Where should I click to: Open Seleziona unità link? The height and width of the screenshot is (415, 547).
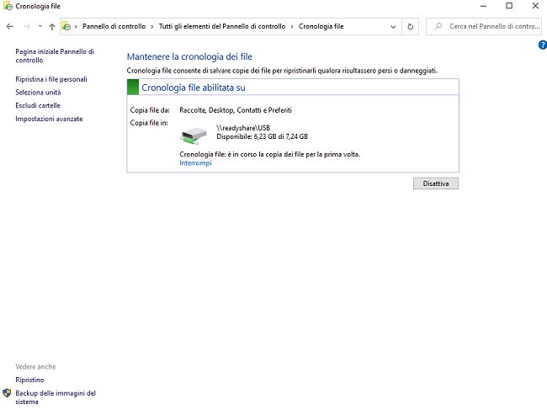point(38,93)
